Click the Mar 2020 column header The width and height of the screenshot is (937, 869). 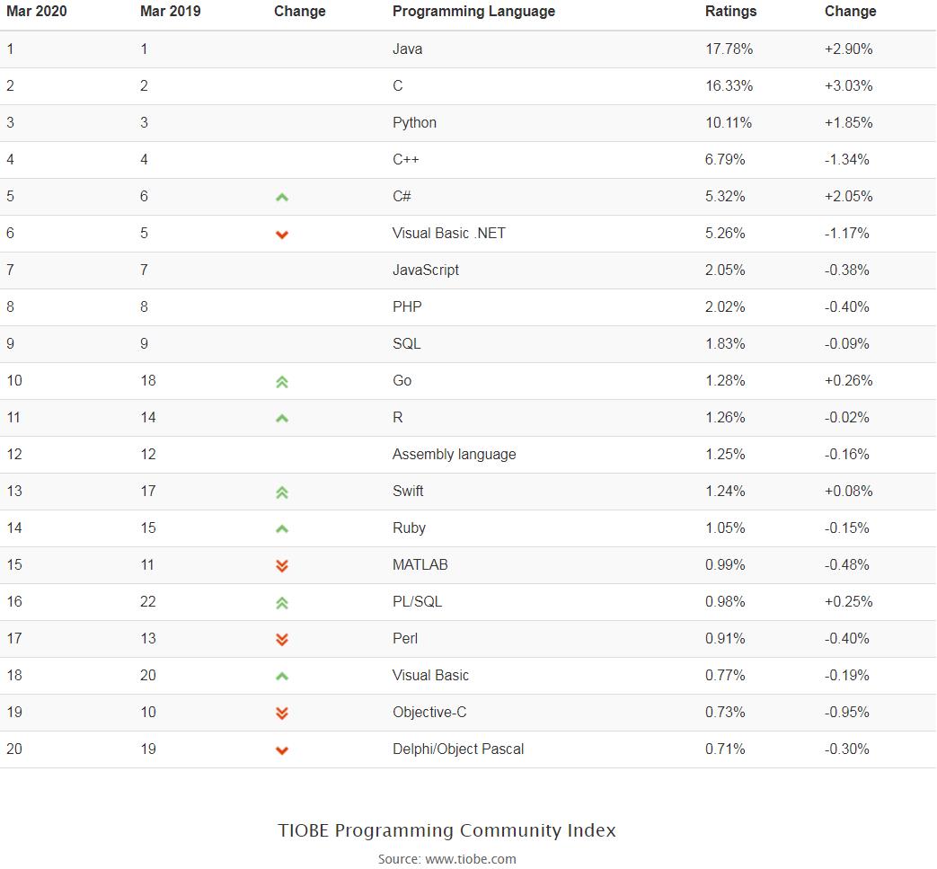pos(37,12)
